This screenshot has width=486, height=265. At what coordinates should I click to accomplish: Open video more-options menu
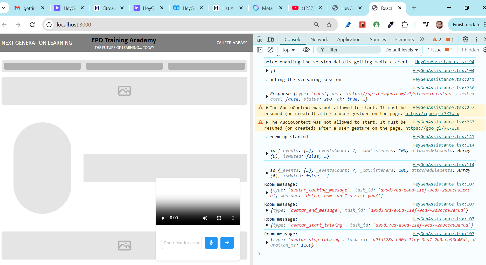point(233,218)
